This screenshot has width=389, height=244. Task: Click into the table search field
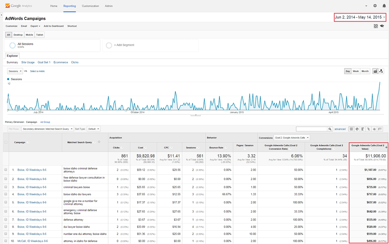tap(312, 129)
